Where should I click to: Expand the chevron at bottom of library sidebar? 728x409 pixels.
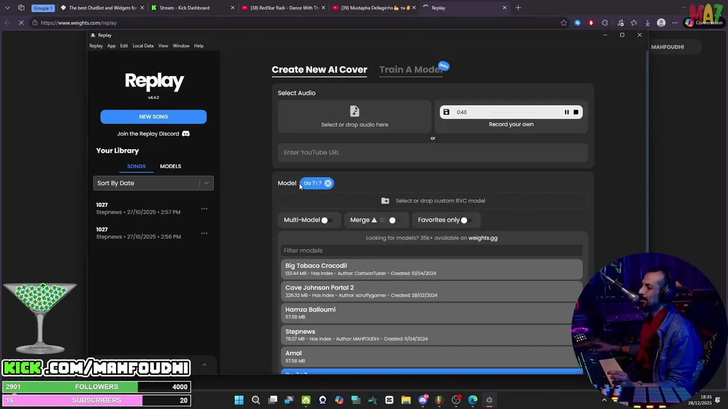[204, 365]
